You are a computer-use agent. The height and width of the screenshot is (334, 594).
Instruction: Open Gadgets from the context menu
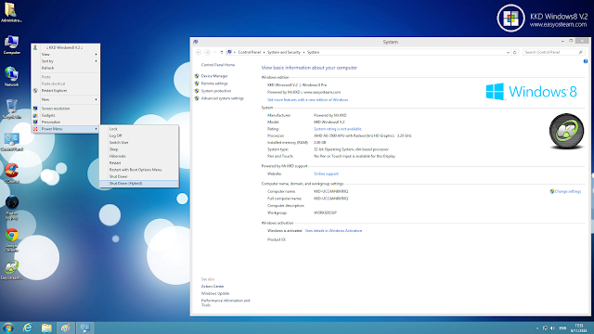[x=66, y=115]
